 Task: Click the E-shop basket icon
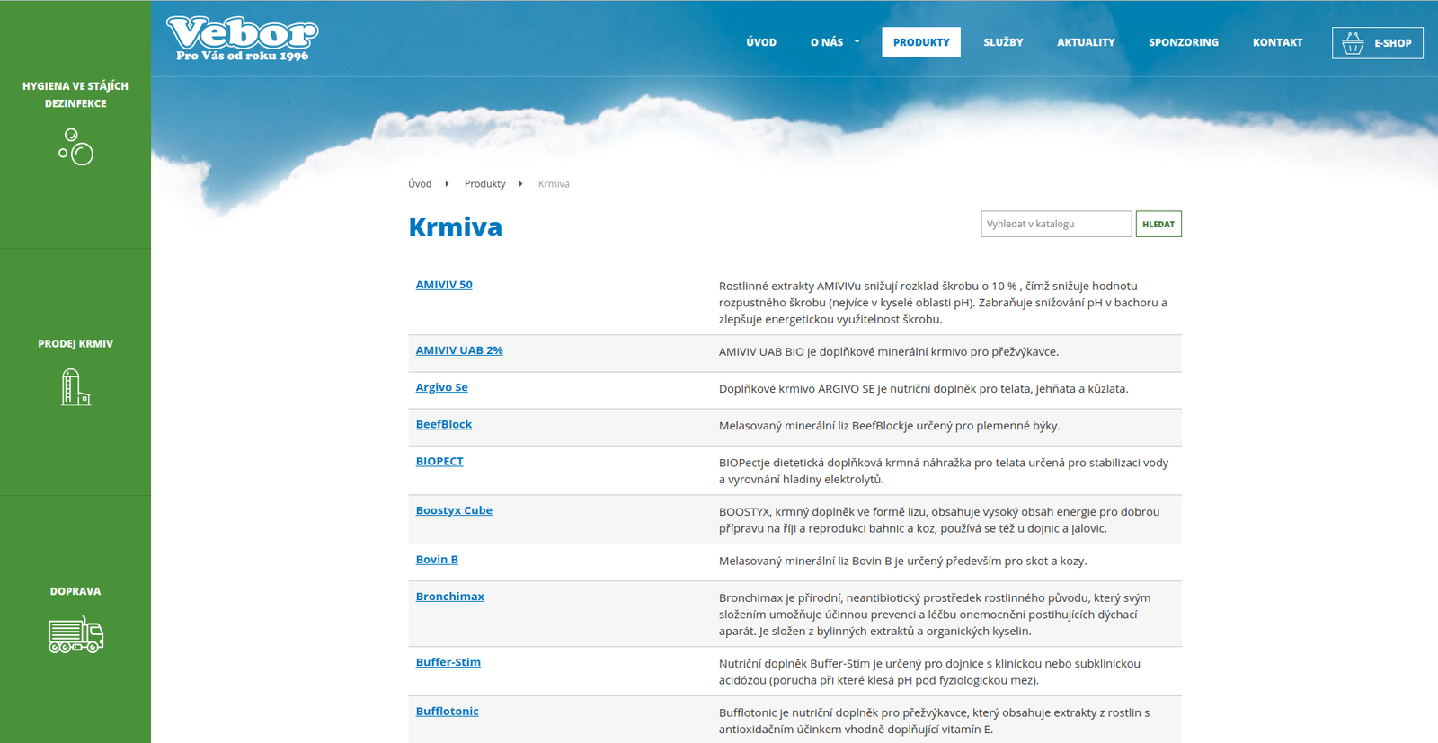[1353, 43]
